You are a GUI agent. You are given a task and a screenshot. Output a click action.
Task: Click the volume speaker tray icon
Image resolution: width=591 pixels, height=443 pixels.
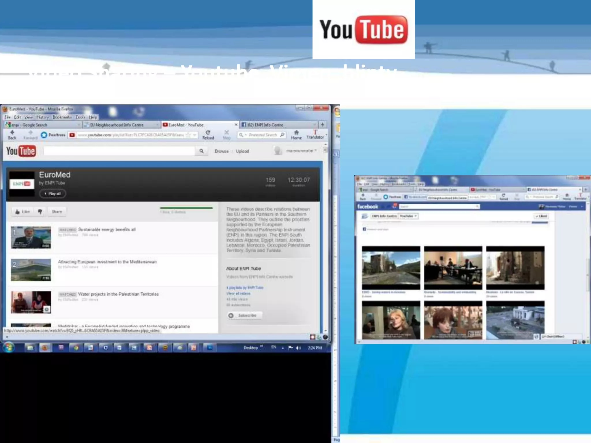click(x=298, y=348)
